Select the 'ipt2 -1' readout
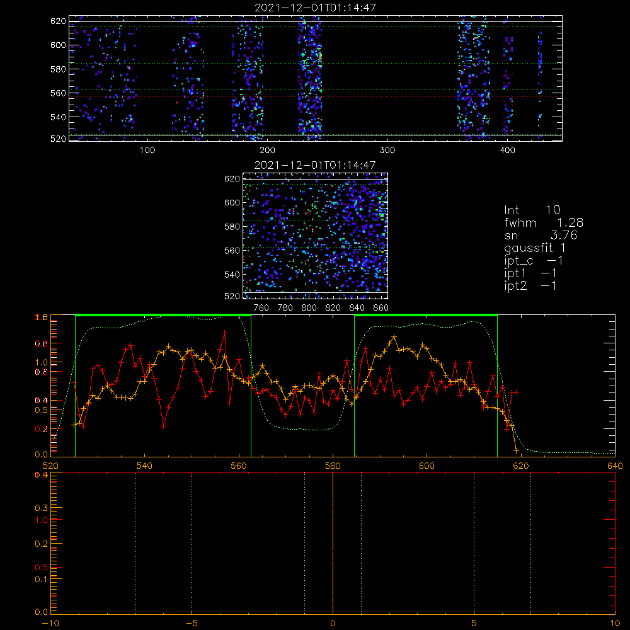The width and height of the screenshot is (630, 630). (x=530, y=285)
